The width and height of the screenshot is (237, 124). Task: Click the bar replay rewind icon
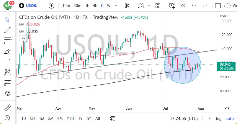183,6
